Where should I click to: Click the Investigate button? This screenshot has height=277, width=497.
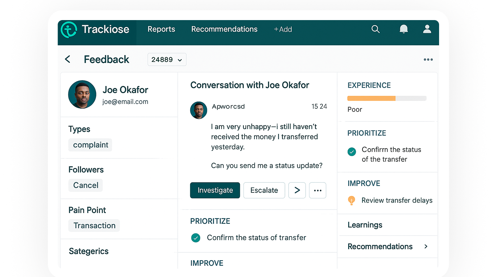pyautogui.click(x=215, y=190)
